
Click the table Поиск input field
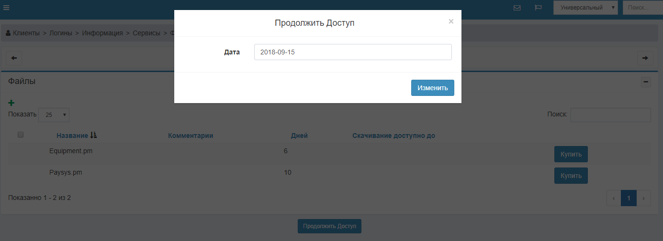pyautogui.click(x=610, y=115)
